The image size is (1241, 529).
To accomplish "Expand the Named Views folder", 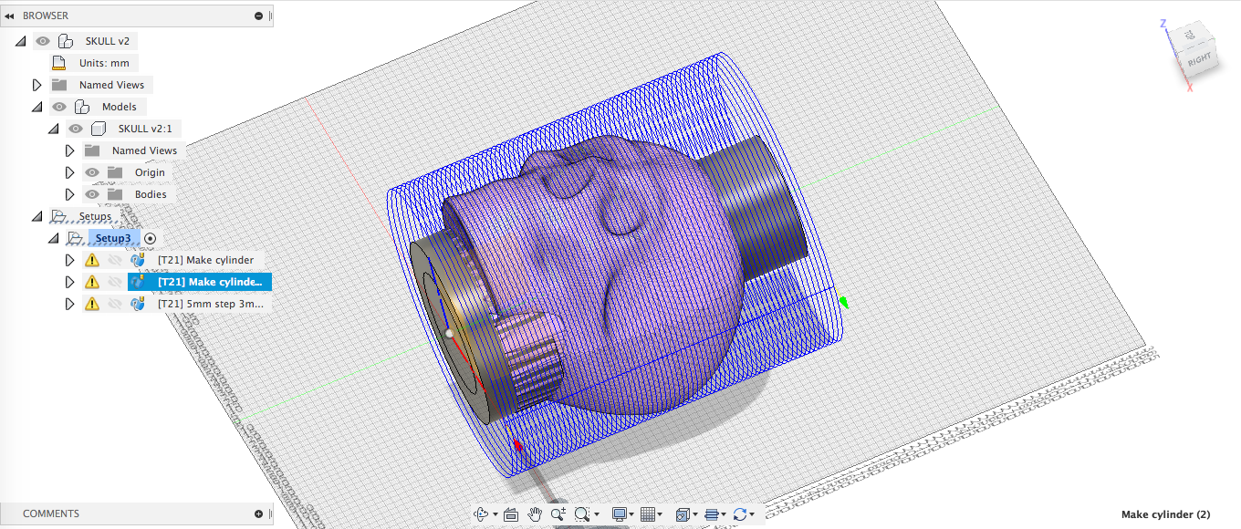I will [36, 84].
